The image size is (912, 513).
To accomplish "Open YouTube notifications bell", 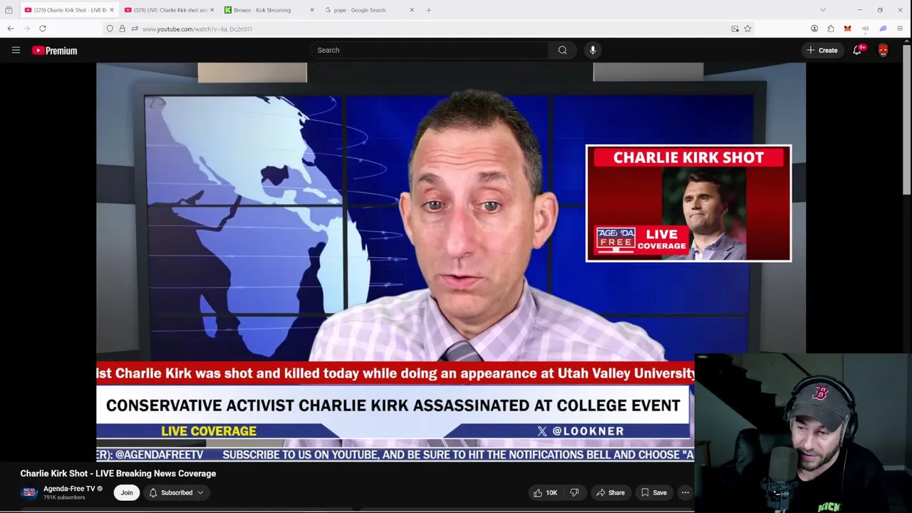I will pos(858,50).
